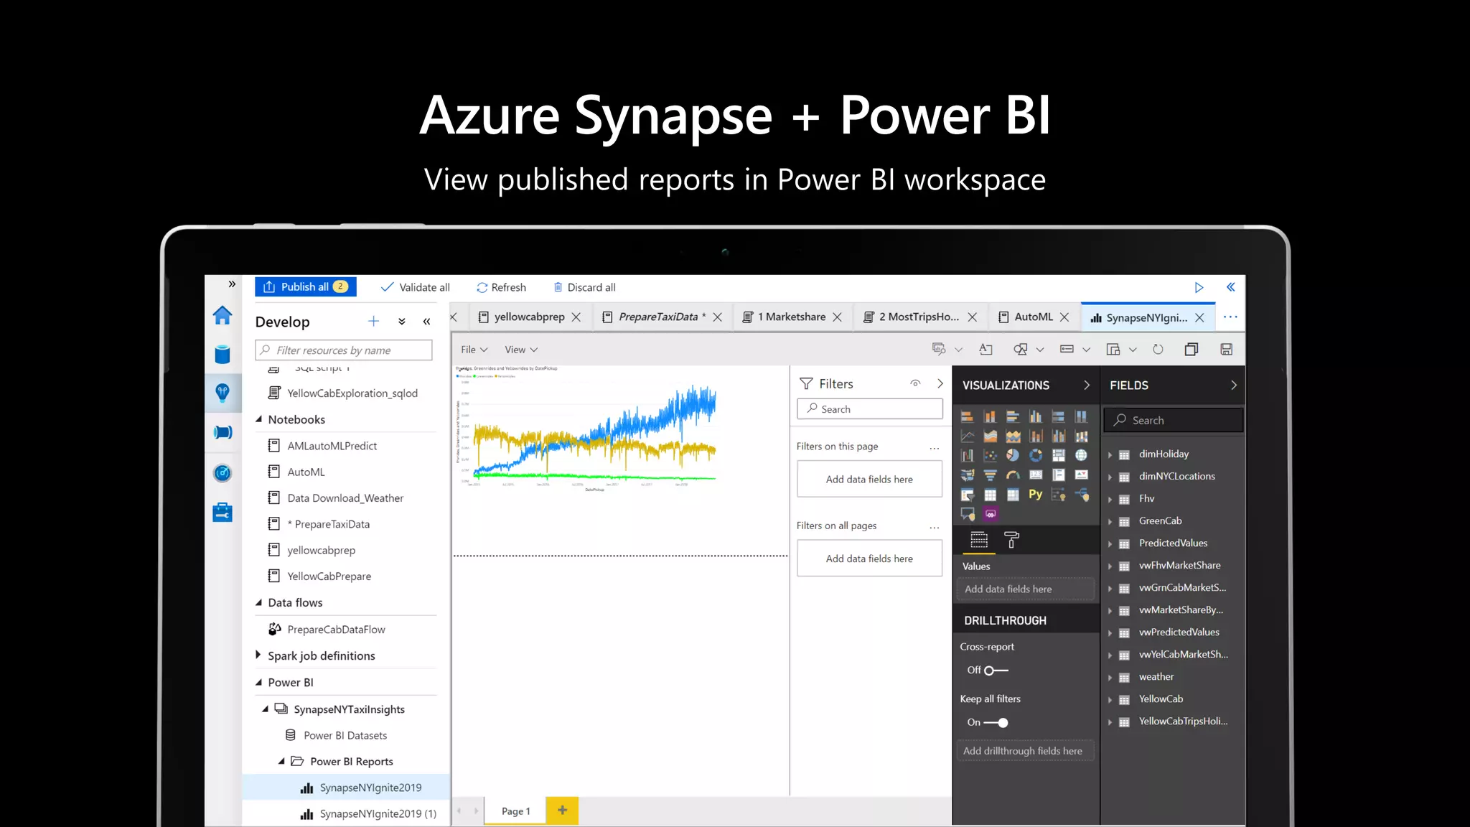Image resolution: width=1470 pixels, height=827 pixels.
Task: Toggle Filters pane visibility eye icon
Action: 915,383
